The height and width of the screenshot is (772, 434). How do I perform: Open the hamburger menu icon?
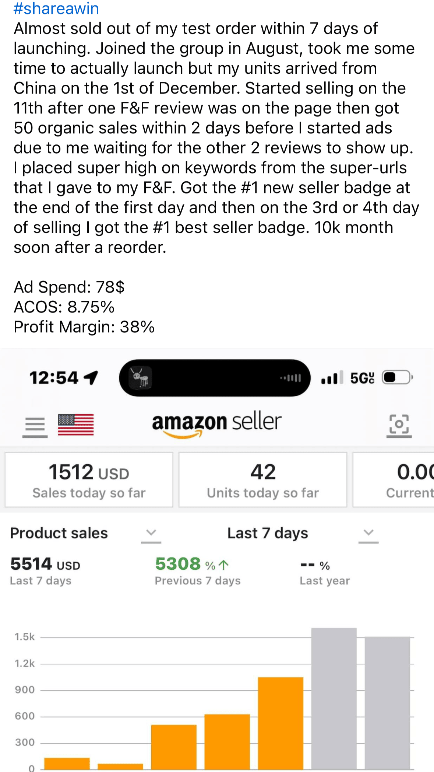[x=35, y=426]
